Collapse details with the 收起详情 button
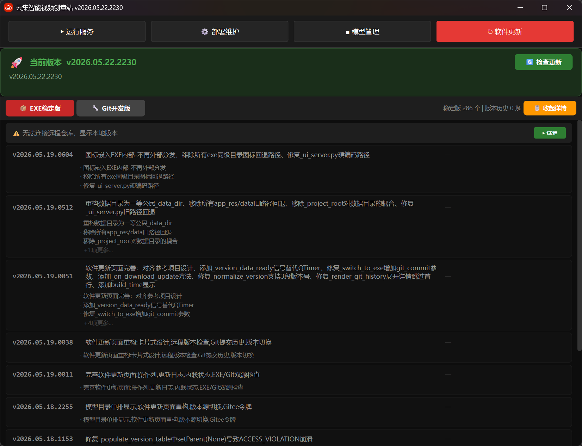The height and width of the screenshot is (446, 582). (x=550, y=108)
